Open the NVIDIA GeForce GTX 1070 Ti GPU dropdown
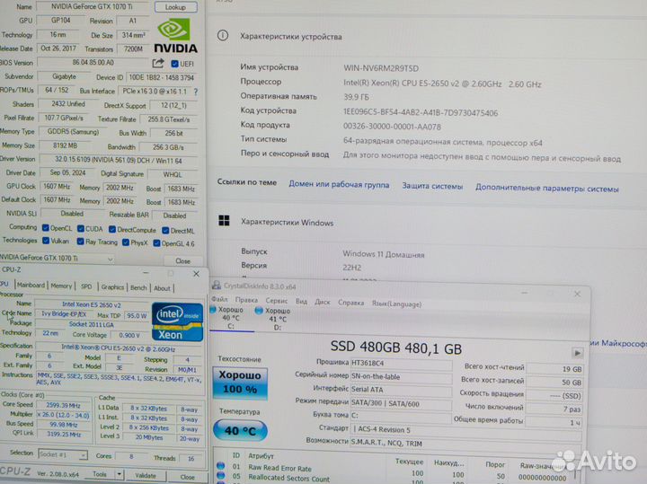 point(57,259)
